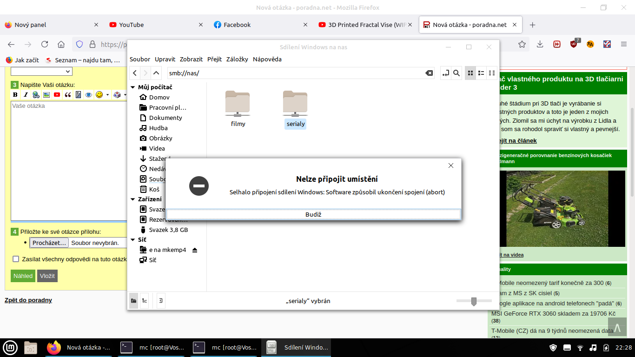Open the Nápověda menu
635x357 pixels.
pyautogui.click(x=267, y=59)
